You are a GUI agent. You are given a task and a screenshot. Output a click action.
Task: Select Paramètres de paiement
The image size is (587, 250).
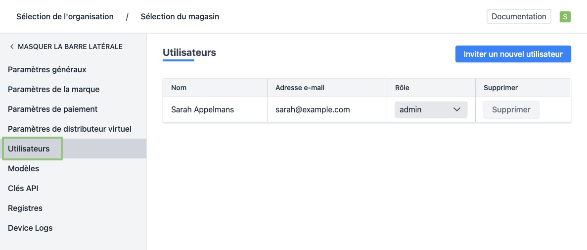[x=52, y=109]
